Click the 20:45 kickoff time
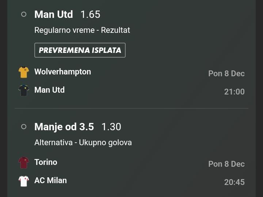Screen dimensions: 263x197 (234, 182)
